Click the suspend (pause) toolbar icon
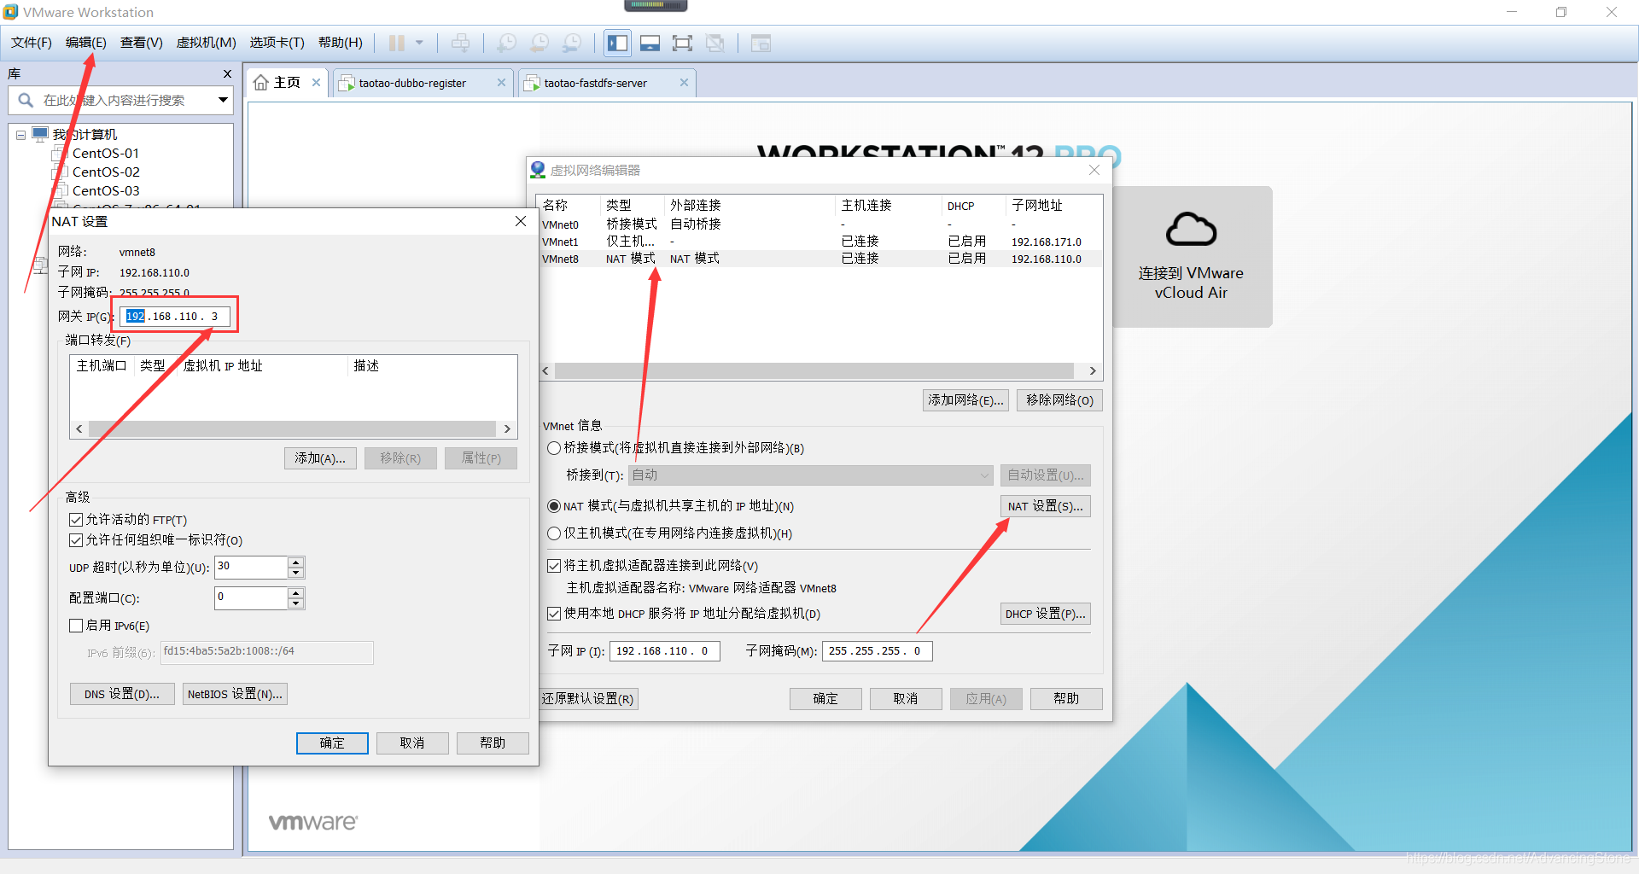1639x874 pixels. [397, 43]
